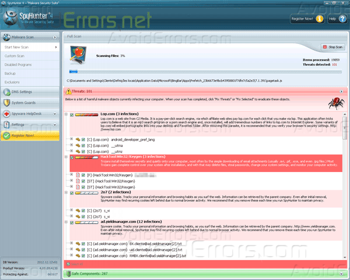Expand the Safe Components section arrow

click(341, 272)
